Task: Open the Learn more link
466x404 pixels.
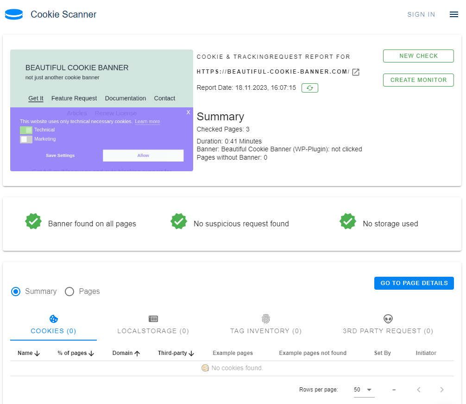Action: click(x=147, y=121)
